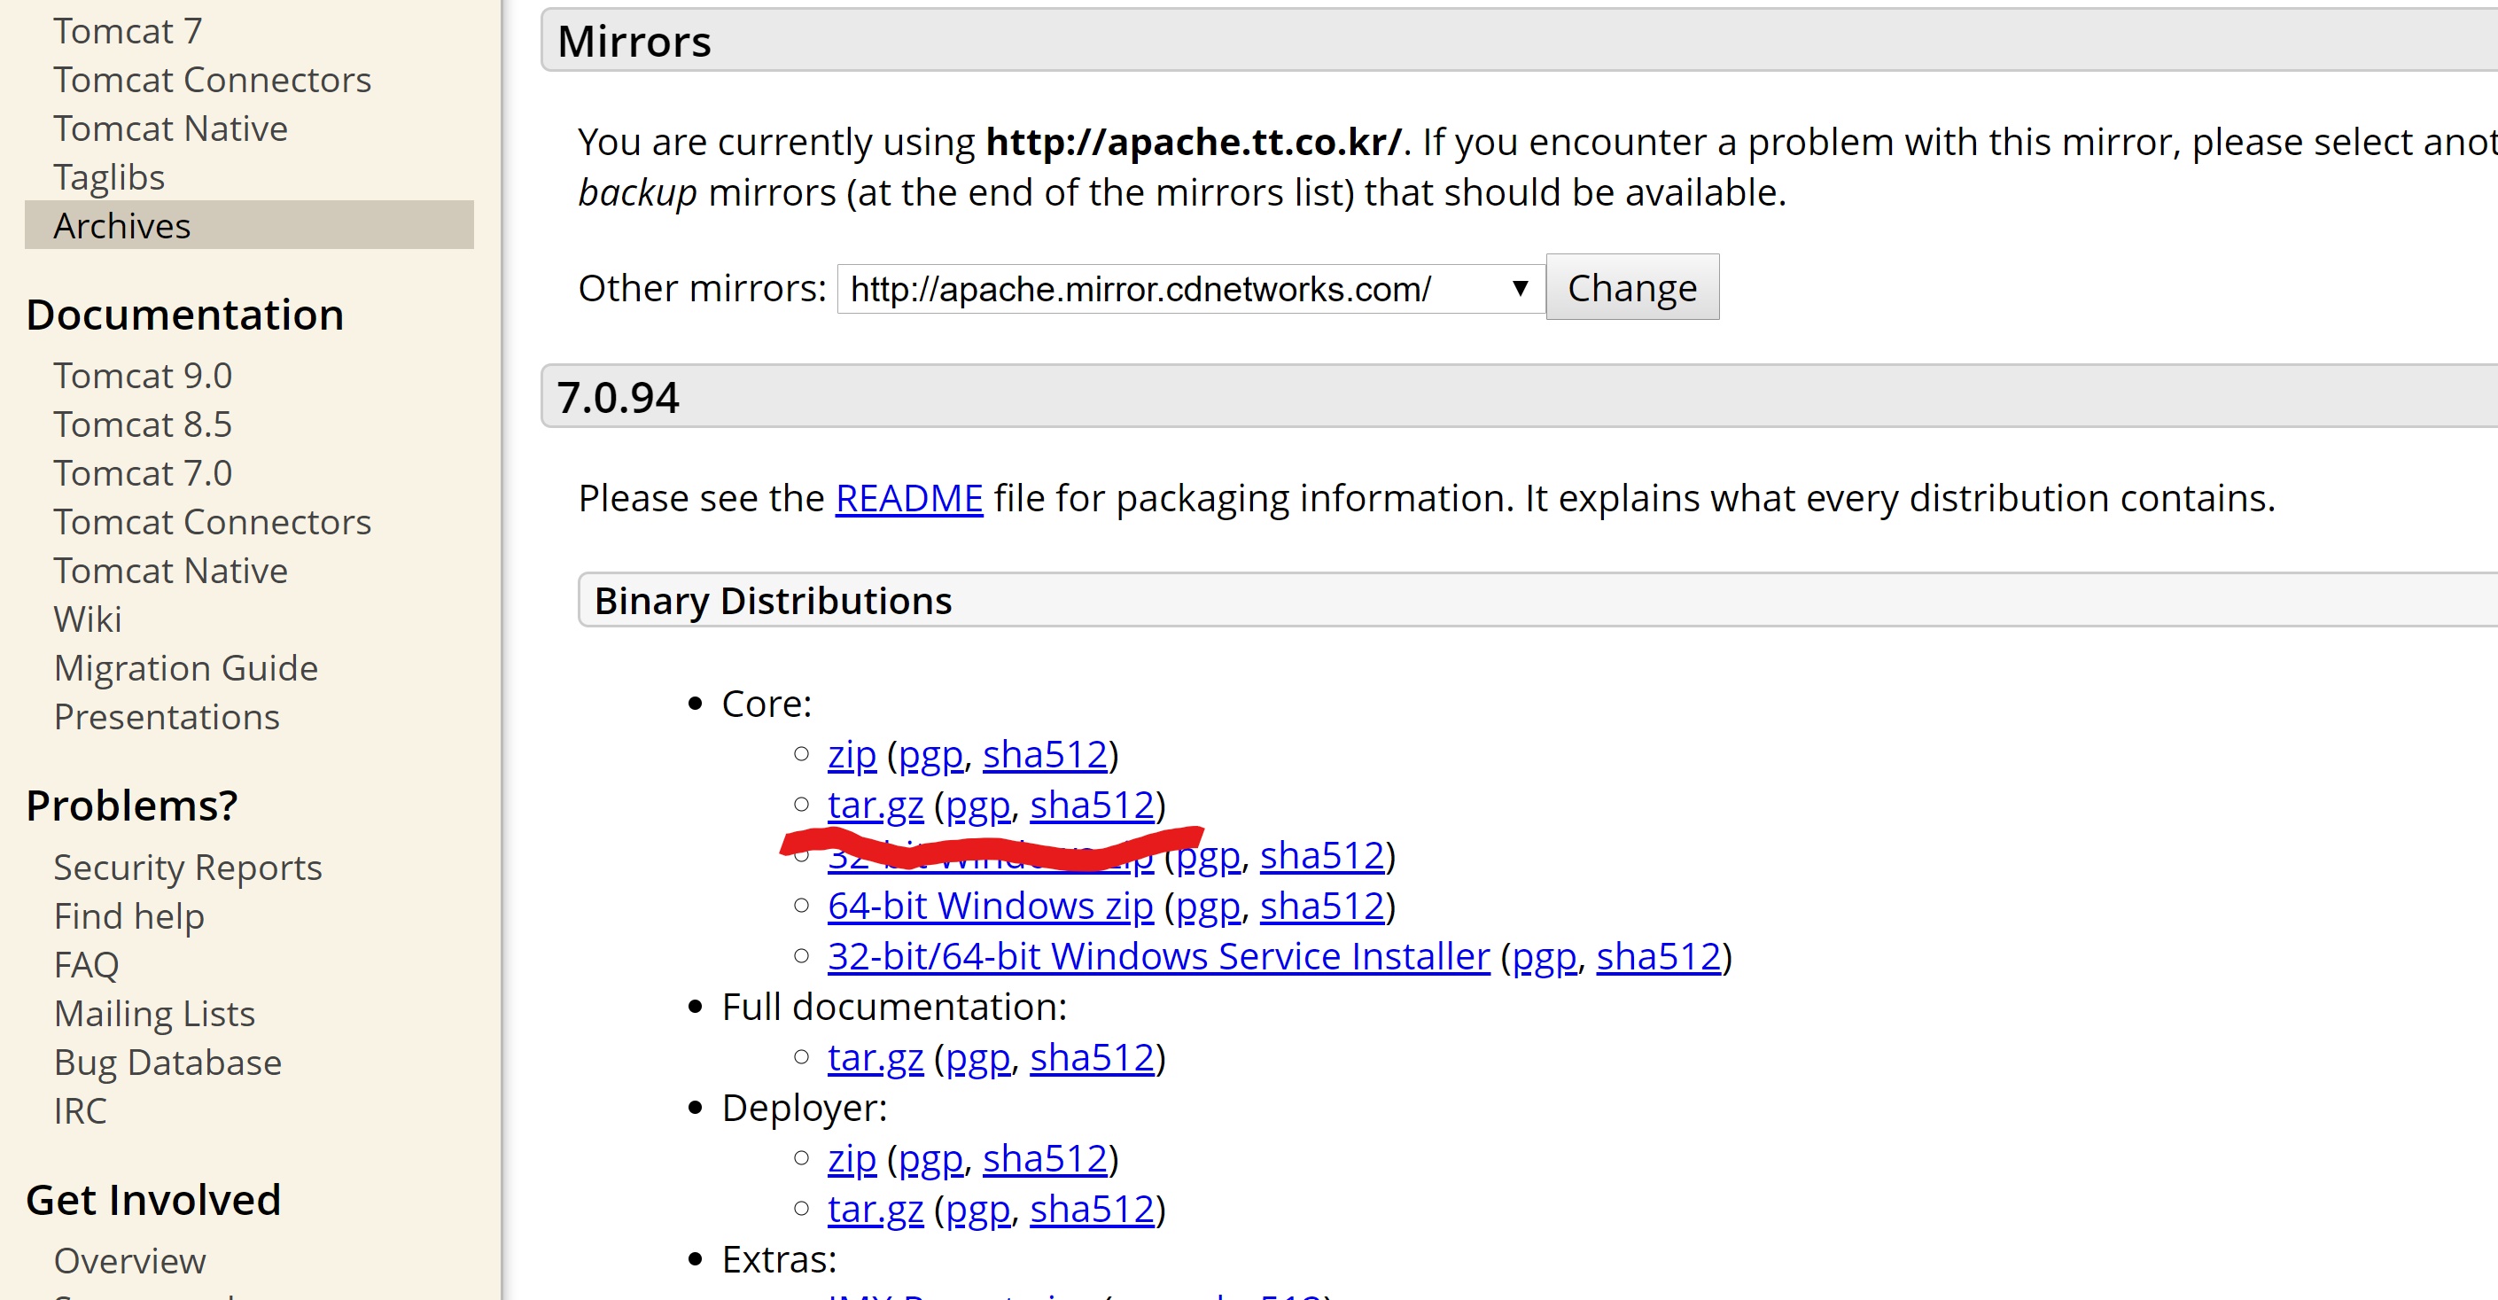Download Full documentation tar.gz

[x=874, y=1058]
